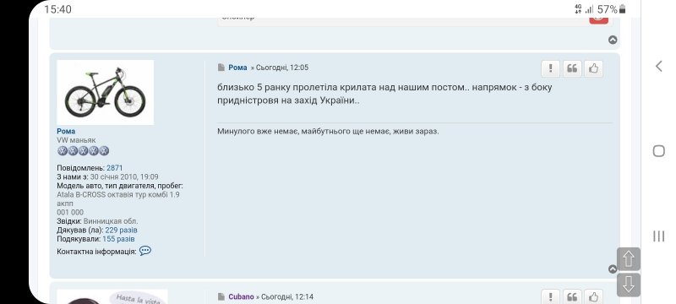676x304 pixels.
Task: Report Cubano's post with exclamation button
Action: tap(551, 297)
